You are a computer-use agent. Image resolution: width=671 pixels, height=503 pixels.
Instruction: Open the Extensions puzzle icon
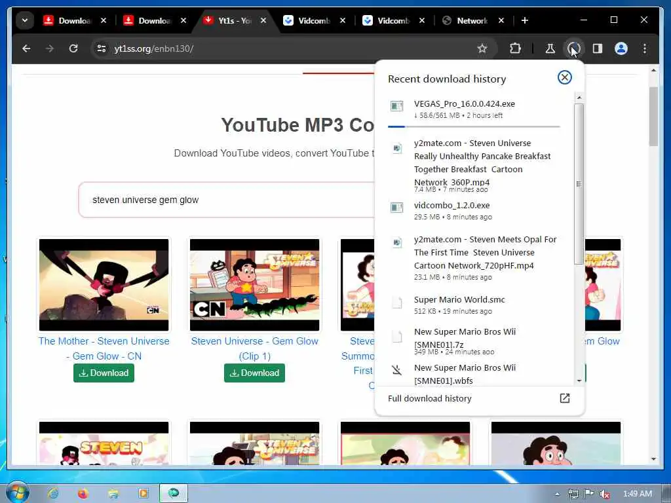515,48
